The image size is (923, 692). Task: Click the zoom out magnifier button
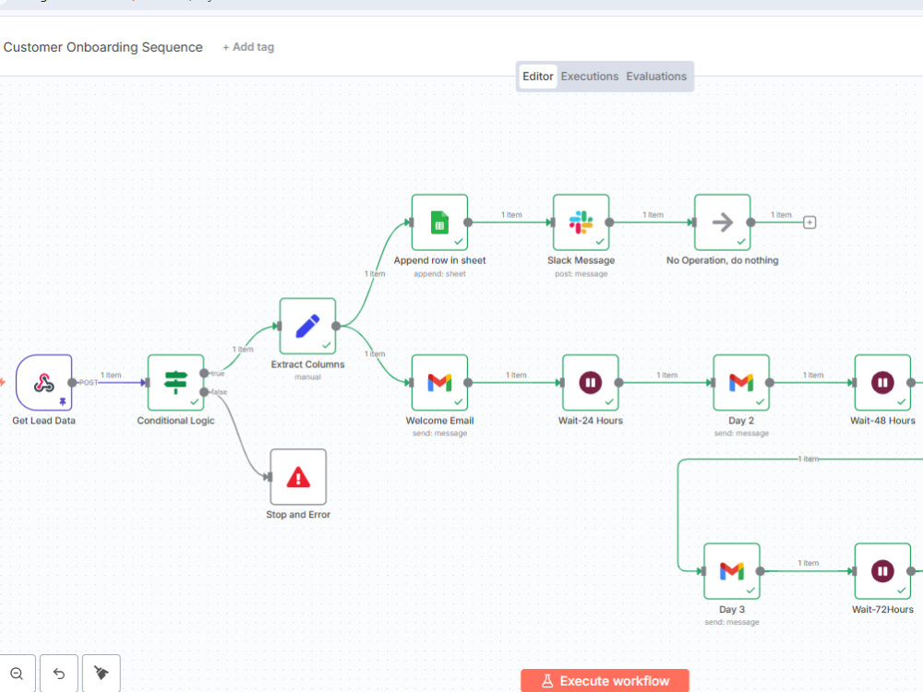(17, 674)
